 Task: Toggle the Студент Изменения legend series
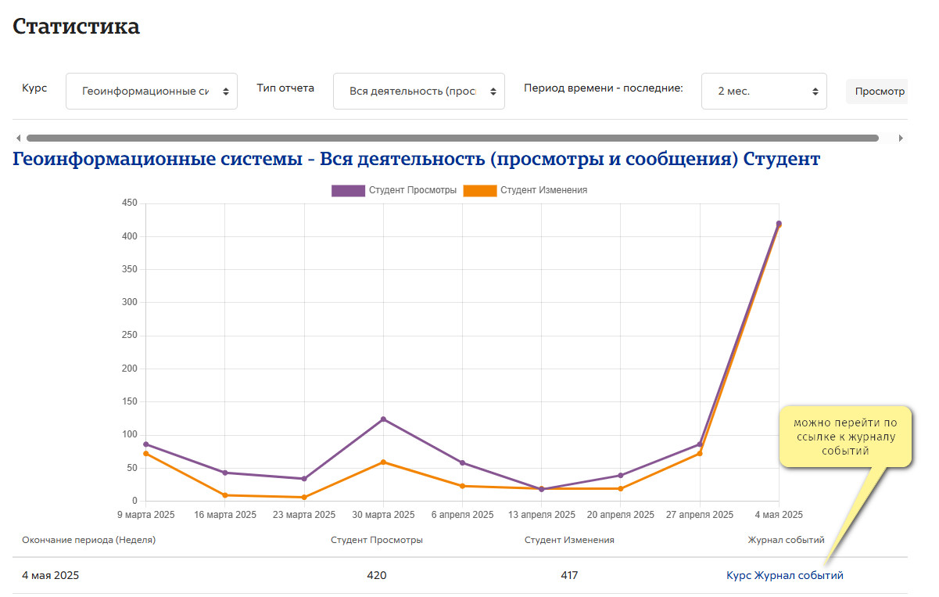[525, 190]
